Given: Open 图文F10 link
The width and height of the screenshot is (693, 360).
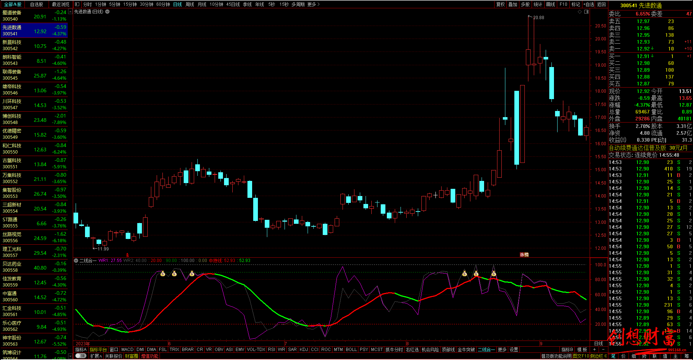Looking at the screenshot, I should pyautogui.click(x=581, y=356).
